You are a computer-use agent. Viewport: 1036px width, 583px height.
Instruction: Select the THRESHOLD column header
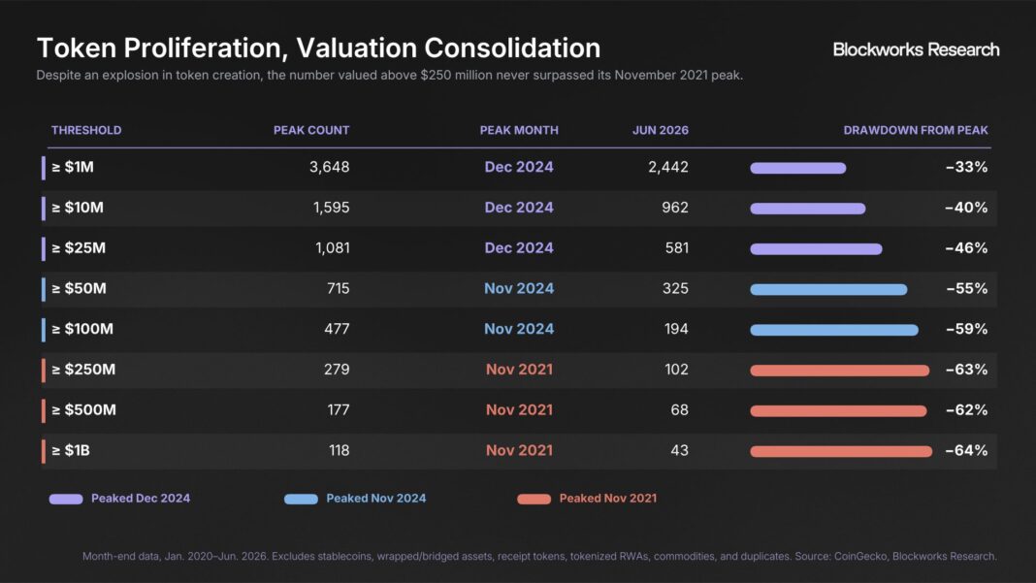86,130
